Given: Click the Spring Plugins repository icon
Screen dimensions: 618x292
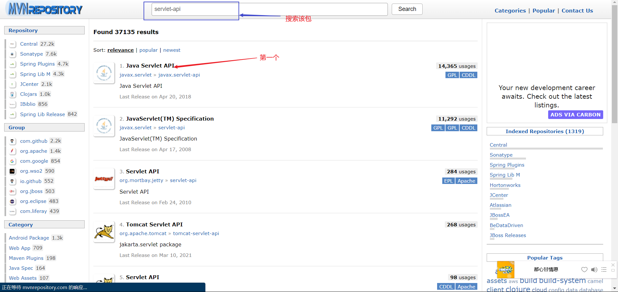Looking at the screenshot, I should coord(13,64).
